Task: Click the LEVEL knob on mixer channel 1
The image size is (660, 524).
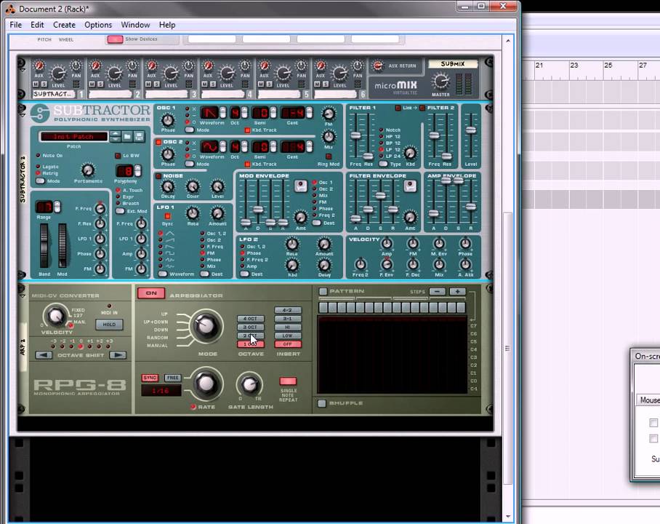Action: click(57, 74)
